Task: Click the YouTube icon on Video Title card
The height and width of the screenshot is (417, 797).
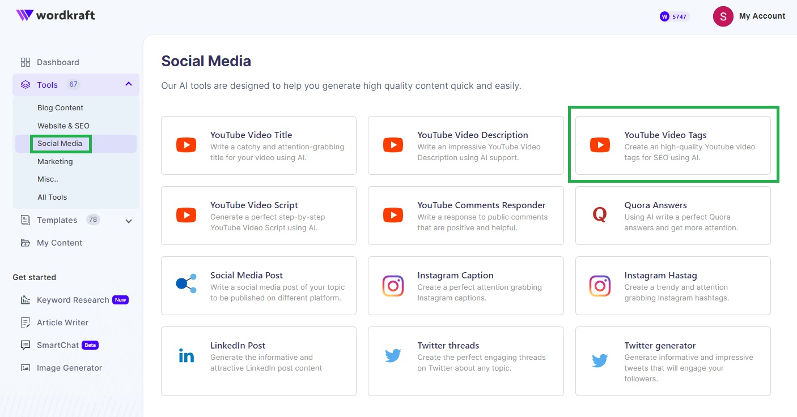Action: [186, 145]
